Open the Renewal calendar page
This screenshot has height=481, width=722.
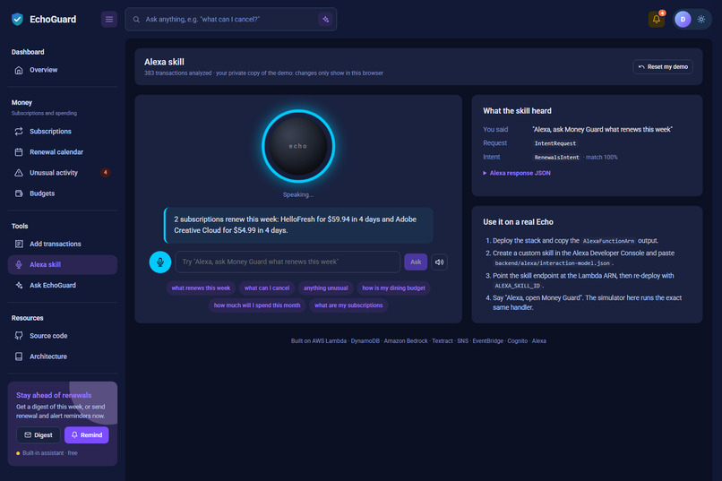pos(63,152)
